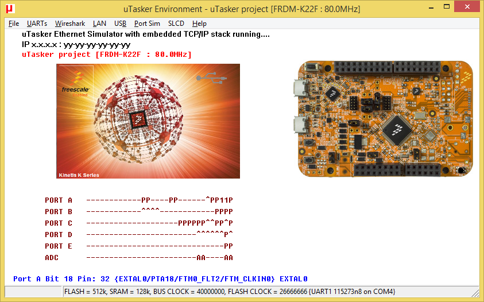Open the USB menu
The height and width of the screenshot is (302, 484).
(x=120, y=24)
